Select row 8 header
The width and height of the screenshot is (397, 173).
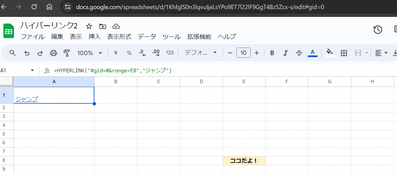(x=6, y=160)
